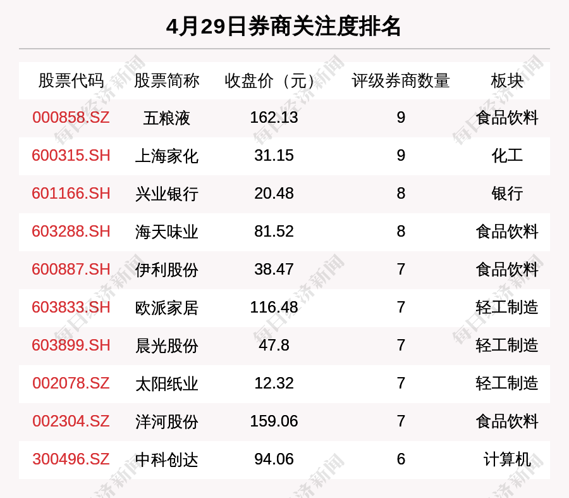Click broker count 9 in 五粮液 row

401,117
